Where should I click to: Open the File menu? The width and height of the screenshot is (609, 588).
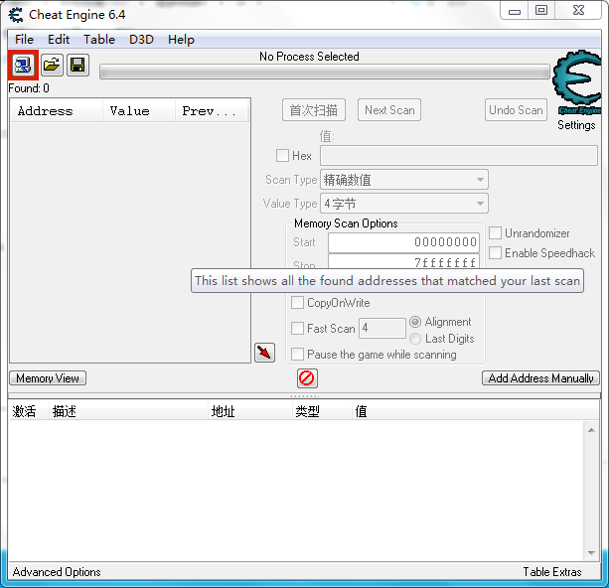(24, 39)
